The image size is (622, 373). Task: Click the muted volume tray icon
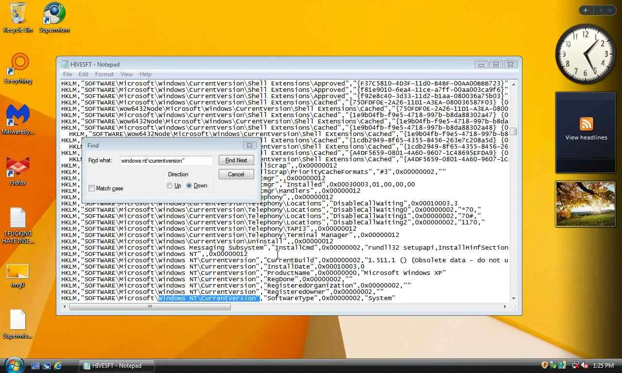coord(585,365)
